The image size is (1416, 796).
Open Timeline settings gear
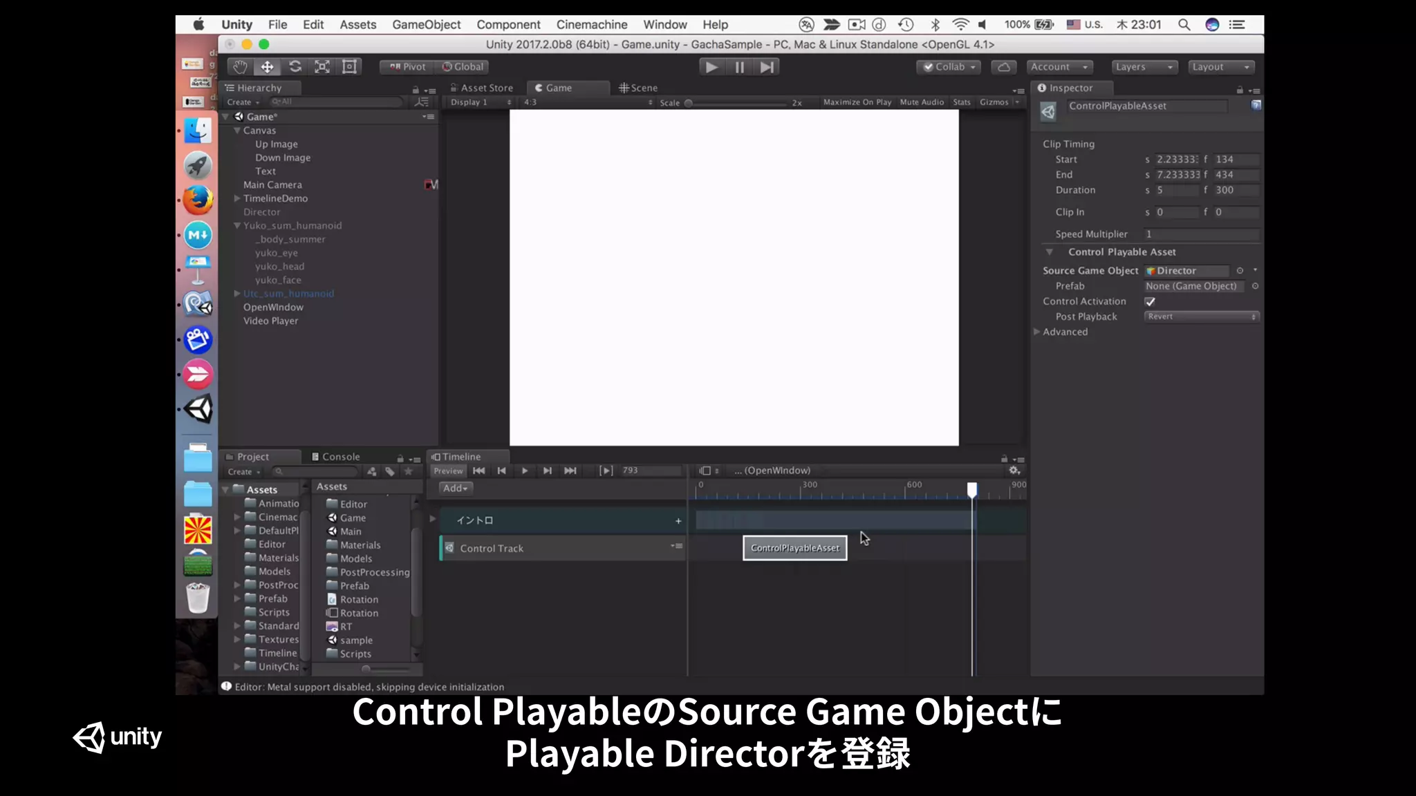click(1014, 471)
